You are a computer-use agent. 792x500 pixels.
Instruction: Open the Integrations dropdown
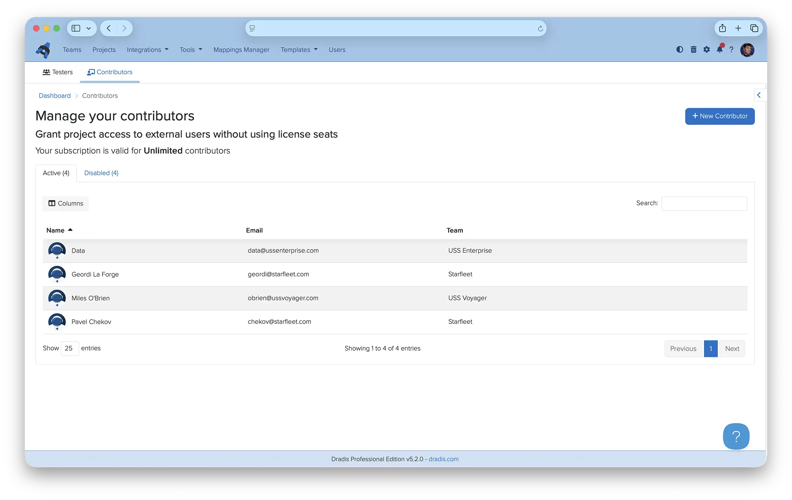[148, 50]
